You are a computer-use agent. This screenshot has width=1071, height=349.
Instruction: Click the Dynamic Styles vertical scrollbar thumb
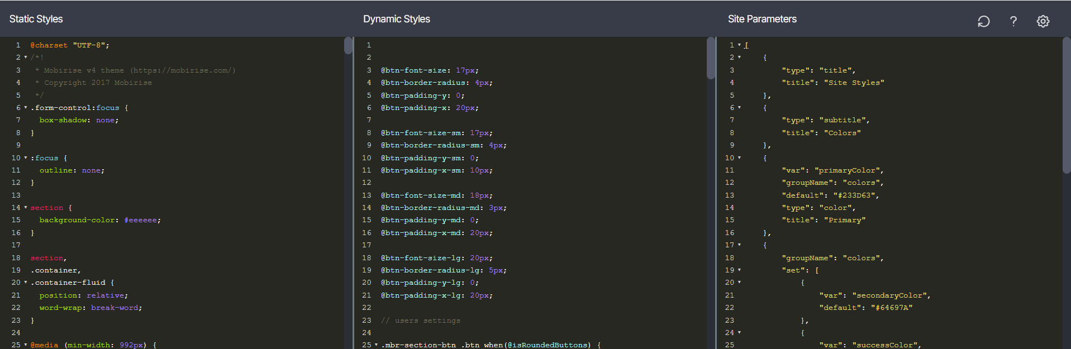pyautogui.click(x=711, y=58)
